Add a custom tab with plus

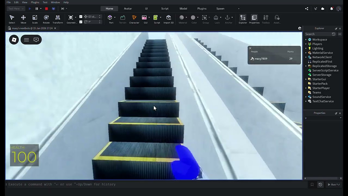239,9
